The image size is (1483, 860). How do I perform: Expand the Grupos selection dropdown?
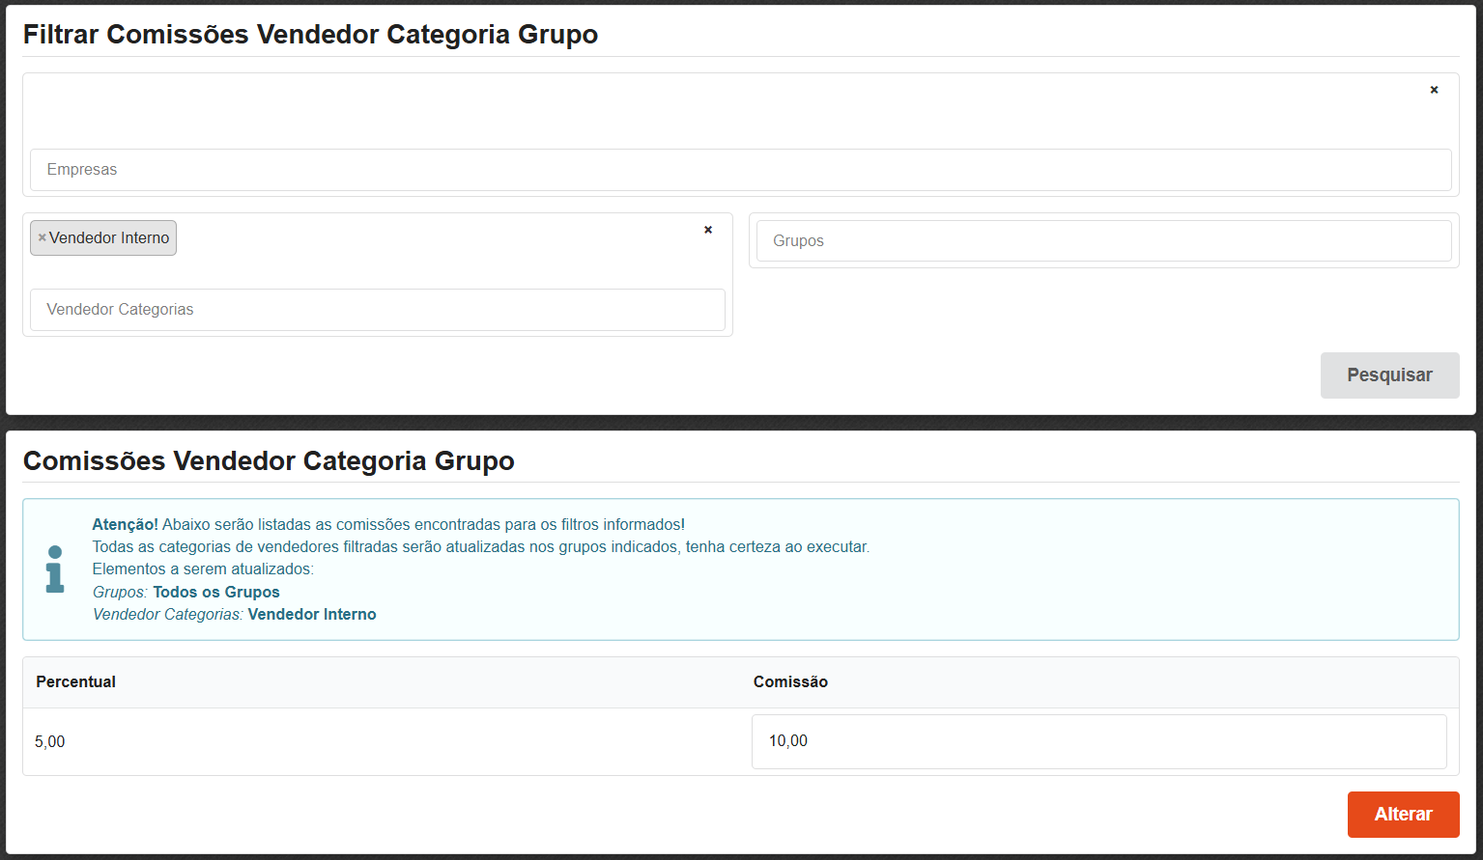(1103, 241)
